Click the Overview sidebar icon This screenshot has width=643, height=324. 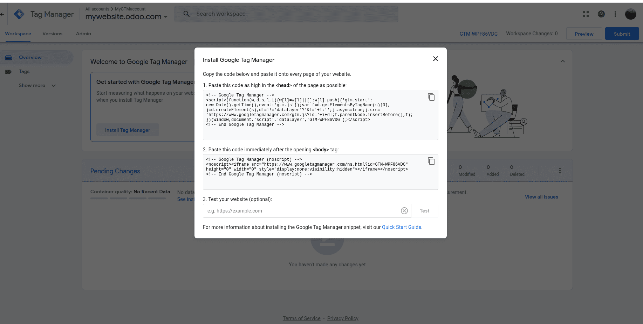pos(8,57)
